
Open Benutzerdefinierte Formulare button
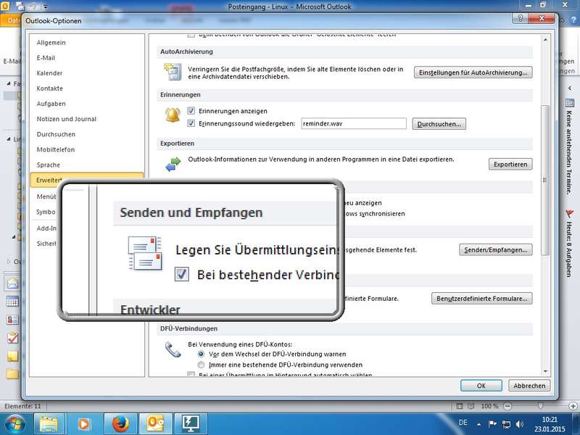click(482, 299)
